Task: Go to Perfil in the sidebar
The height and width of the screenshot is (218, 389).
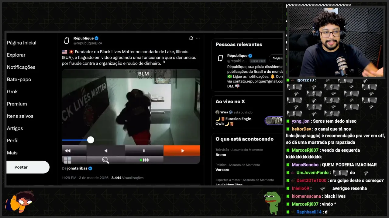Action: click(x=13, y=140)
